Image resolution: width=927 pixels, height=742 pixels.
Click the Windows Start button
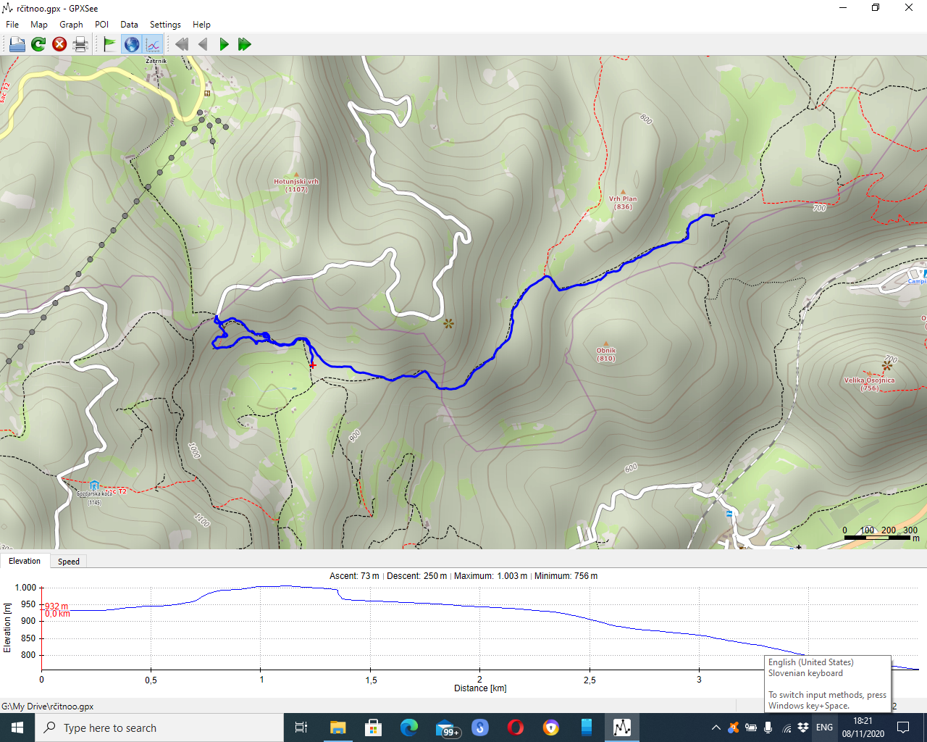(x=17, y=728)
